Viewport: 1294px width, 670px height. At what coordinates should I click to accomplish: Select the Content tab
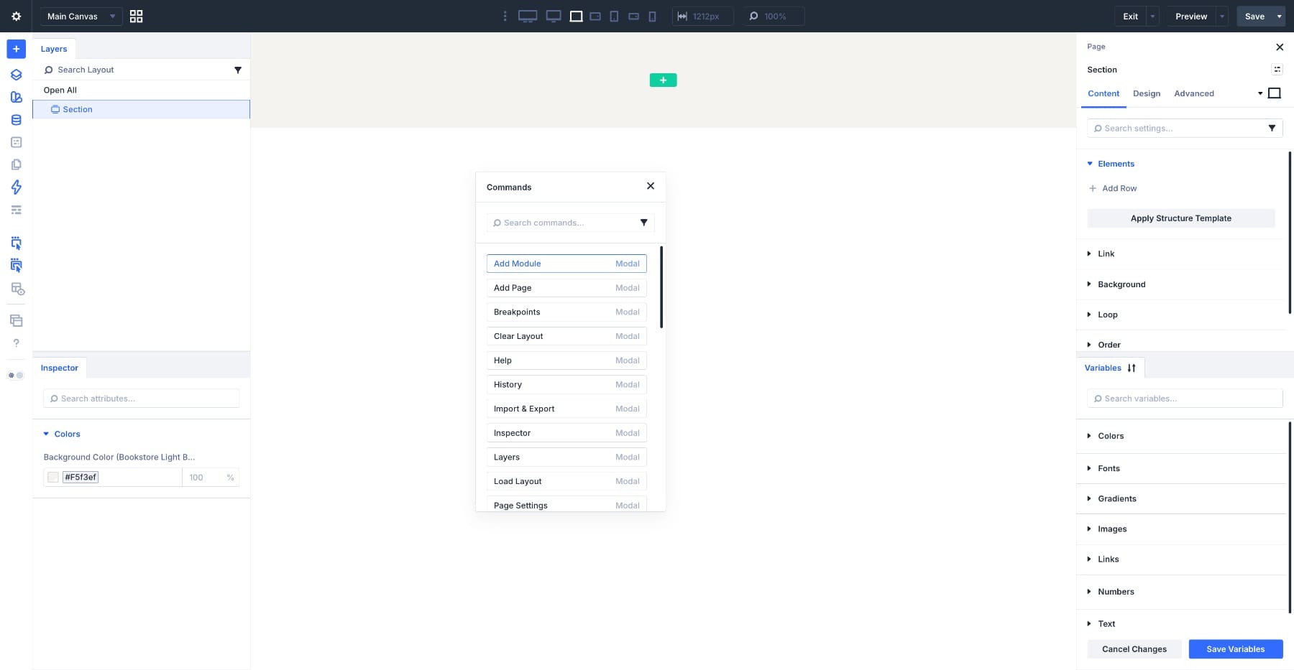[1103, 93]
